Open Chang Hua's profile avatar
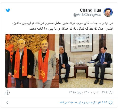118x110 pixels. point(108,12)
